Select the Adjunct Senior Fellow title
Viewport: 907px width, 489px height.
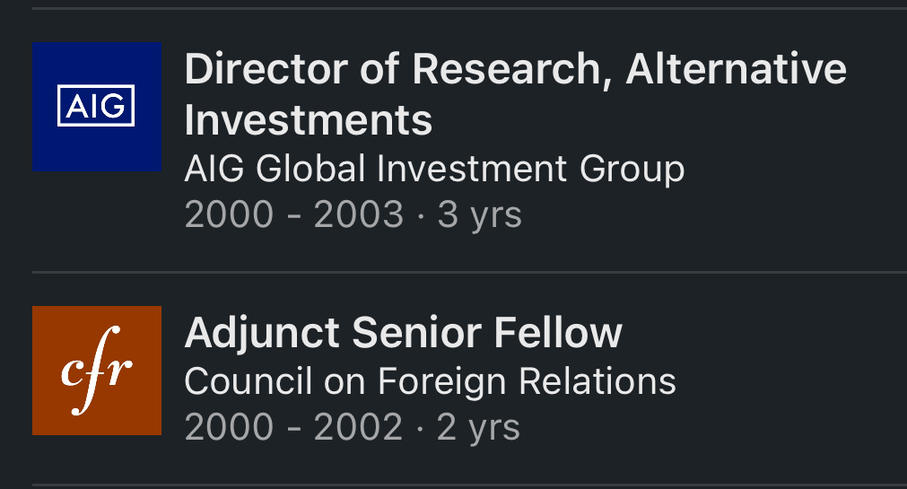(x=403, y=333)
